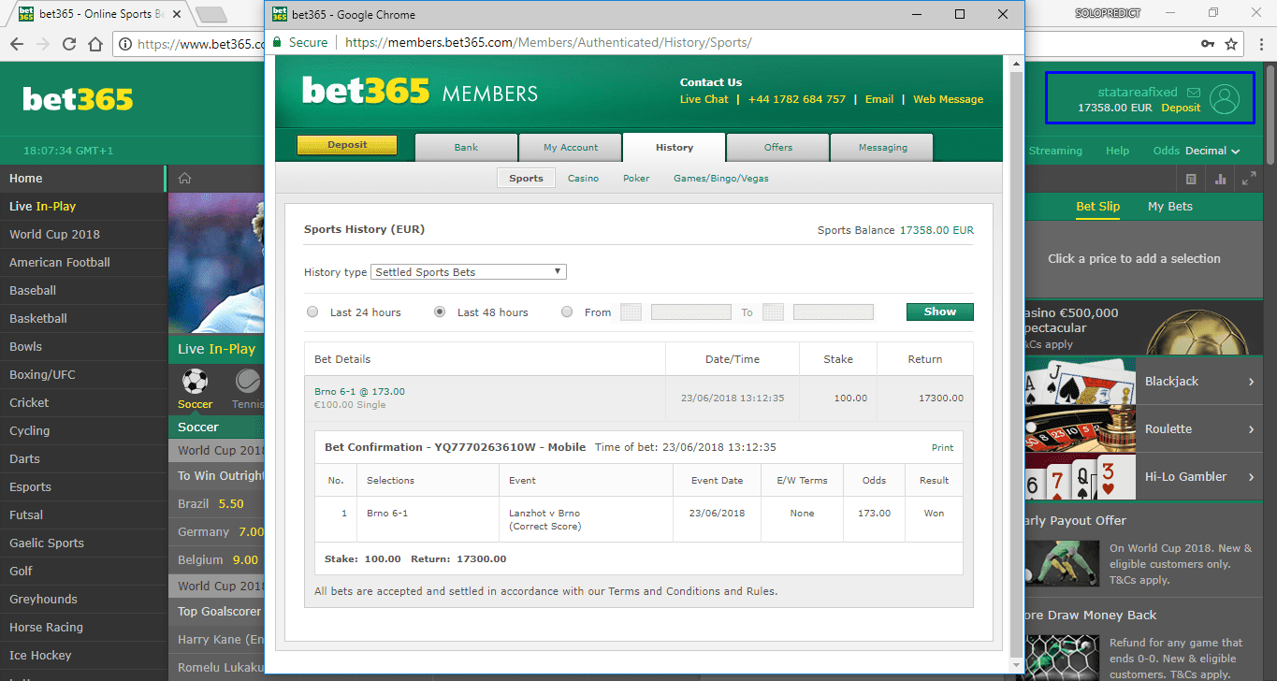Open new tab in main browser
Image resolution: width=1277 pixels, height=681 pixels.
point(212,14)
